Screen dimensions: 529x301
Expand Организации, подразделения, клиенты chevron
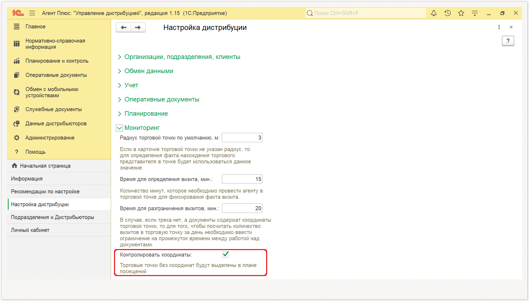coord(119,57)
